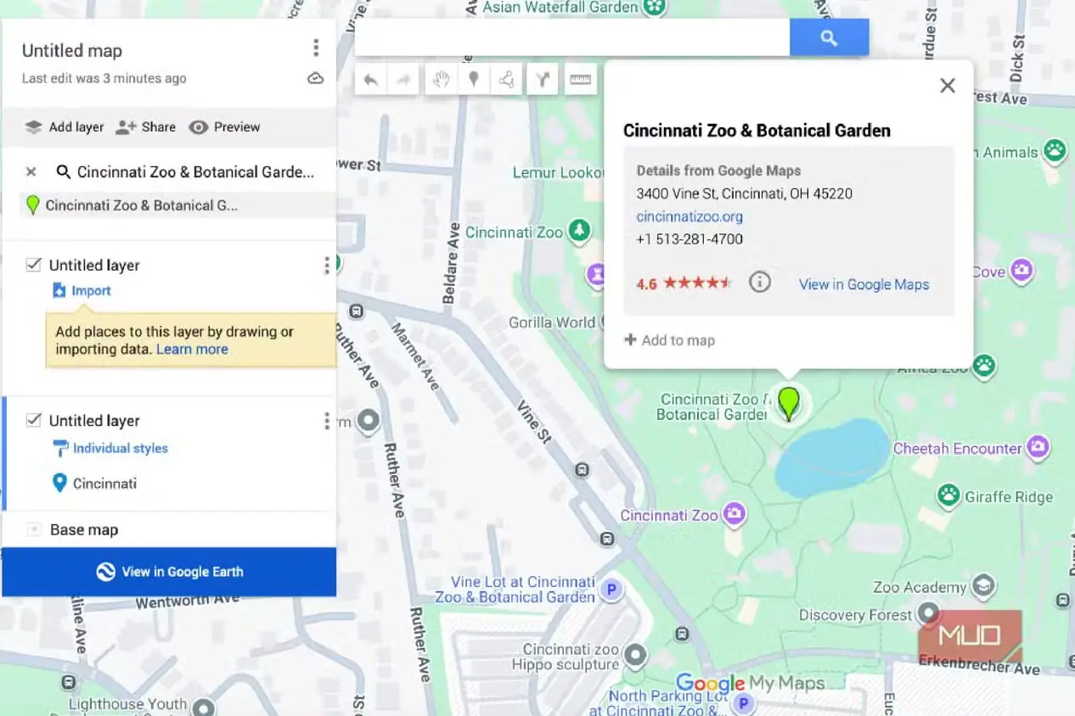The height and width of the screenshot is (716, 1075).
Task: Click the Hippo sculpture map marker
Action: pyautogui.click(x=634, y=655)
